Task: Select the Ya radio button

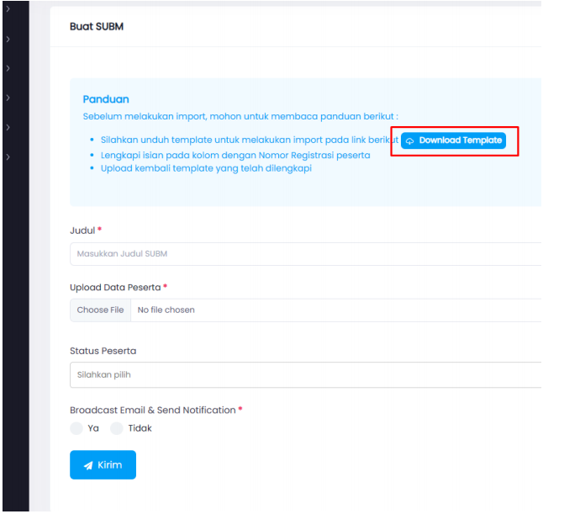Action: [76, 428]
